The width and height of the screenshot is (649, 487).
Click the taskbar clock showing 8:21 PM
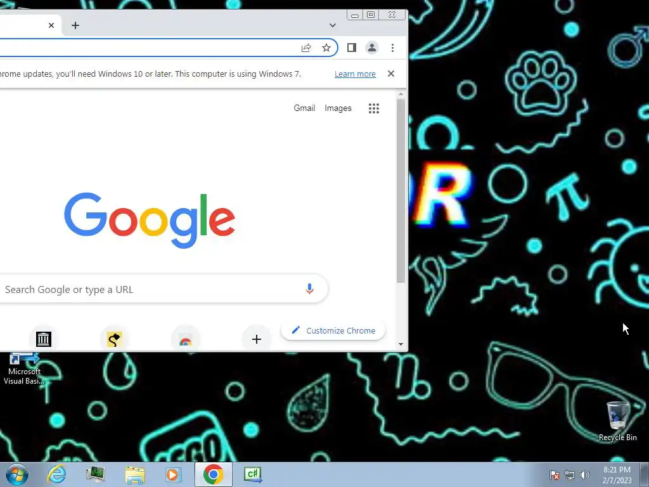[x=617, y=474]
